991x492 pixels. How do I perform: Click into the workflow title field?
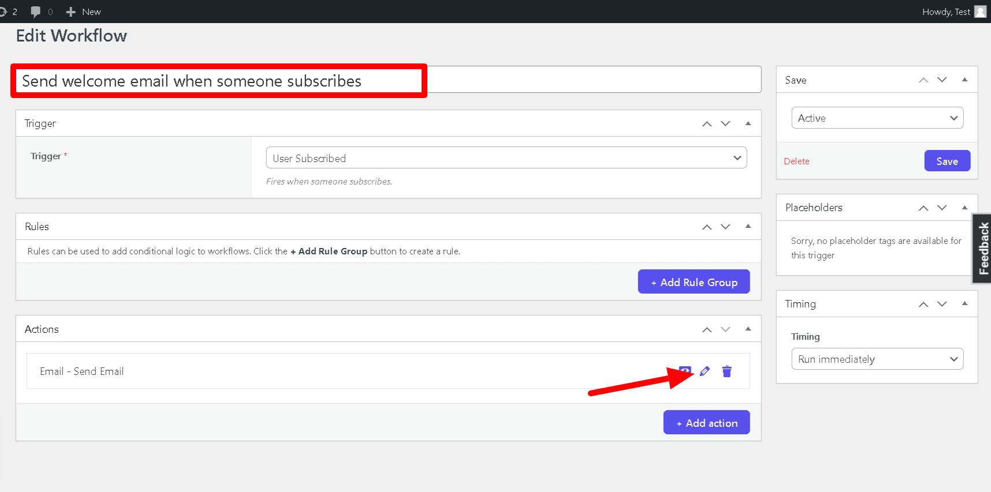[x=388, y=80]
